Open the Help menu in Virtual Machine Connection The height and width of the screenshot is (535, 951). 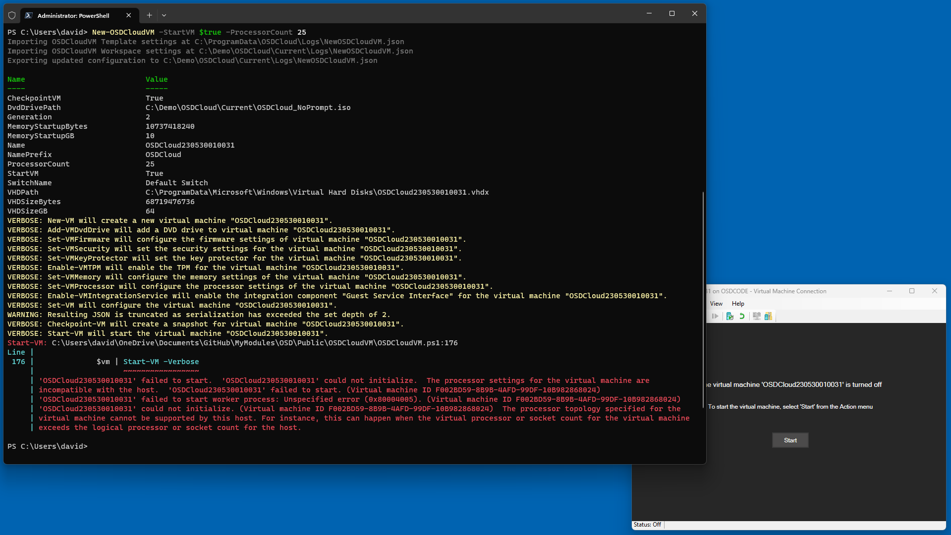(x=738, y=304)
